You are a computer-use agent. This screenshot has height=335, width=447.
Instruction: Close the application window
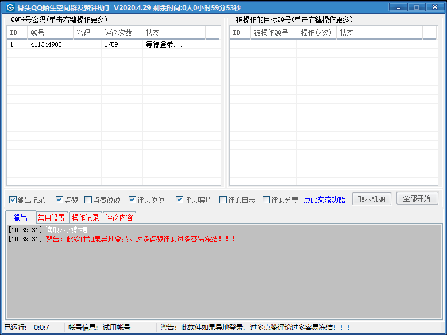click(x=435, y=7)
